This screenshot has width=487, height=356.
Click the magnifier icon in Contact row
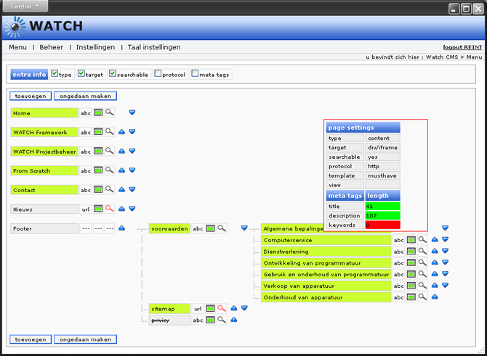click(x=109, y=189)
